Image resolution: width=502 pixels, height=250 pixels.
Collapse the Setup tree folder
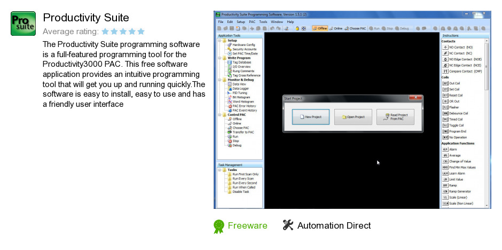219,41
